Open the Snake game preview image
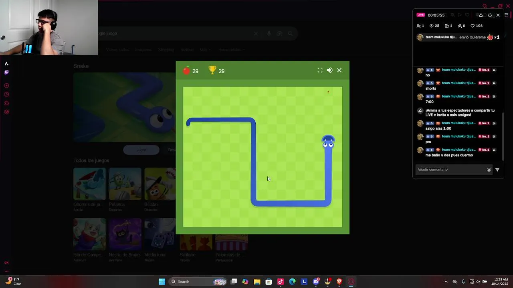 click(x=124, y=107)
